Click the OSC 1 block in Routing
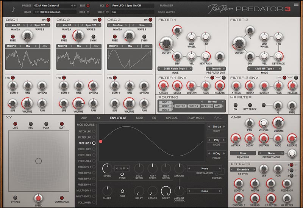The height and width of the screenshot is (208, 303). click(165, 102)
